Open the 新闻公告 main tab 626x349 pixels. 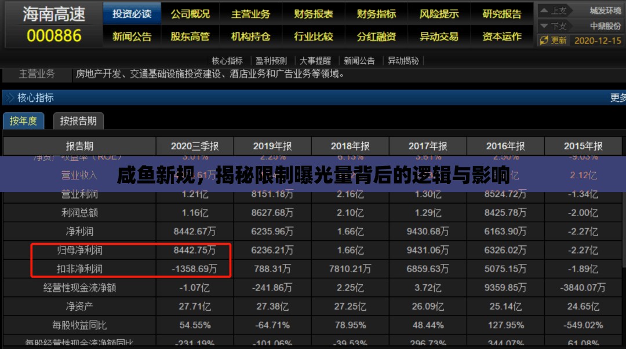[132, 36]
